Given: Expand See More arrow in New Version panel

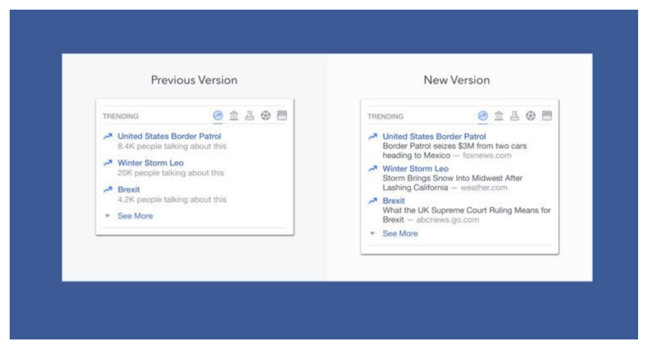Looking at the screenshot, I should coord(372,234).
